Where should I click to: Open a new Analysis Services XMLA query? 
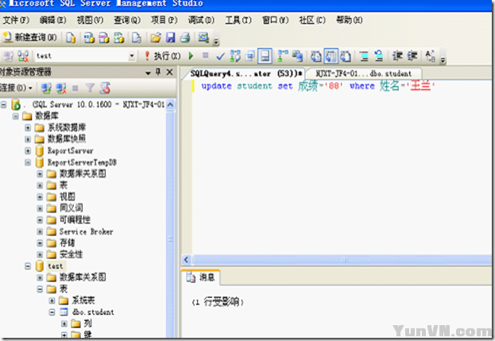[118, 38]
